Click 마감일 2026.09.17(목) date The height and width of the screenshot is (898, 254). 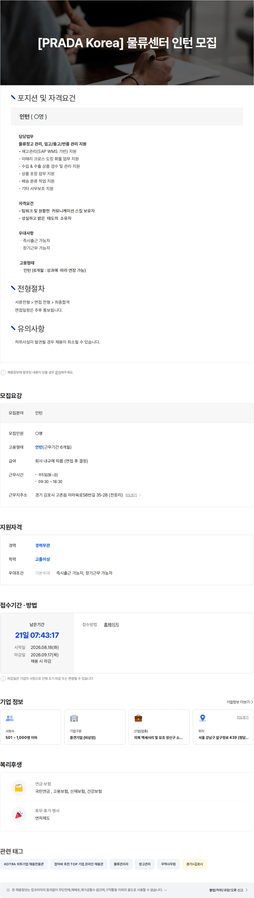(x=44, y=655)
